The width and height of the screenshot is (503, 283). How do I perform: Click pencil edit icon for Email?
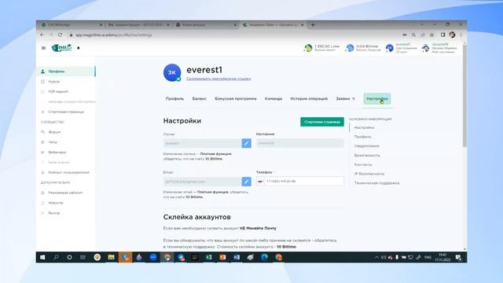tap(246, 182)
